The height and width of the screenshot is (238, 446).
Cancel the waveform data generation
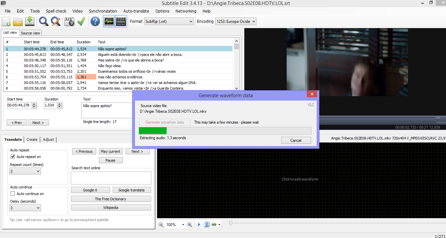pos(296,140)
